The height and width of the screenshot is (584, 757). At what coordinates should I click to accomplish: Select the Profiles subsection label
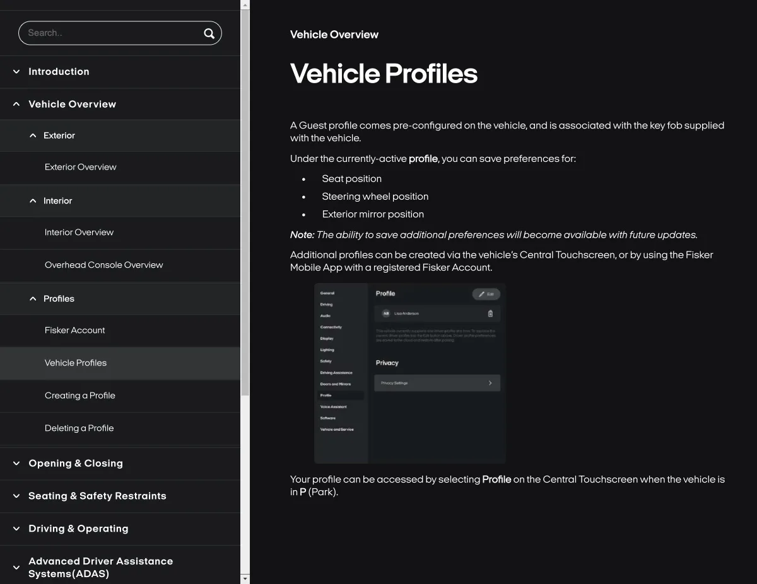(x=59, y=299)
